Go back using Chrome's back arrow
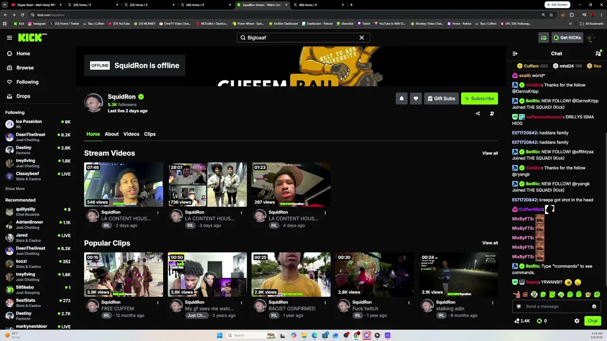The image size is (607, 341). tap(5, 15)
